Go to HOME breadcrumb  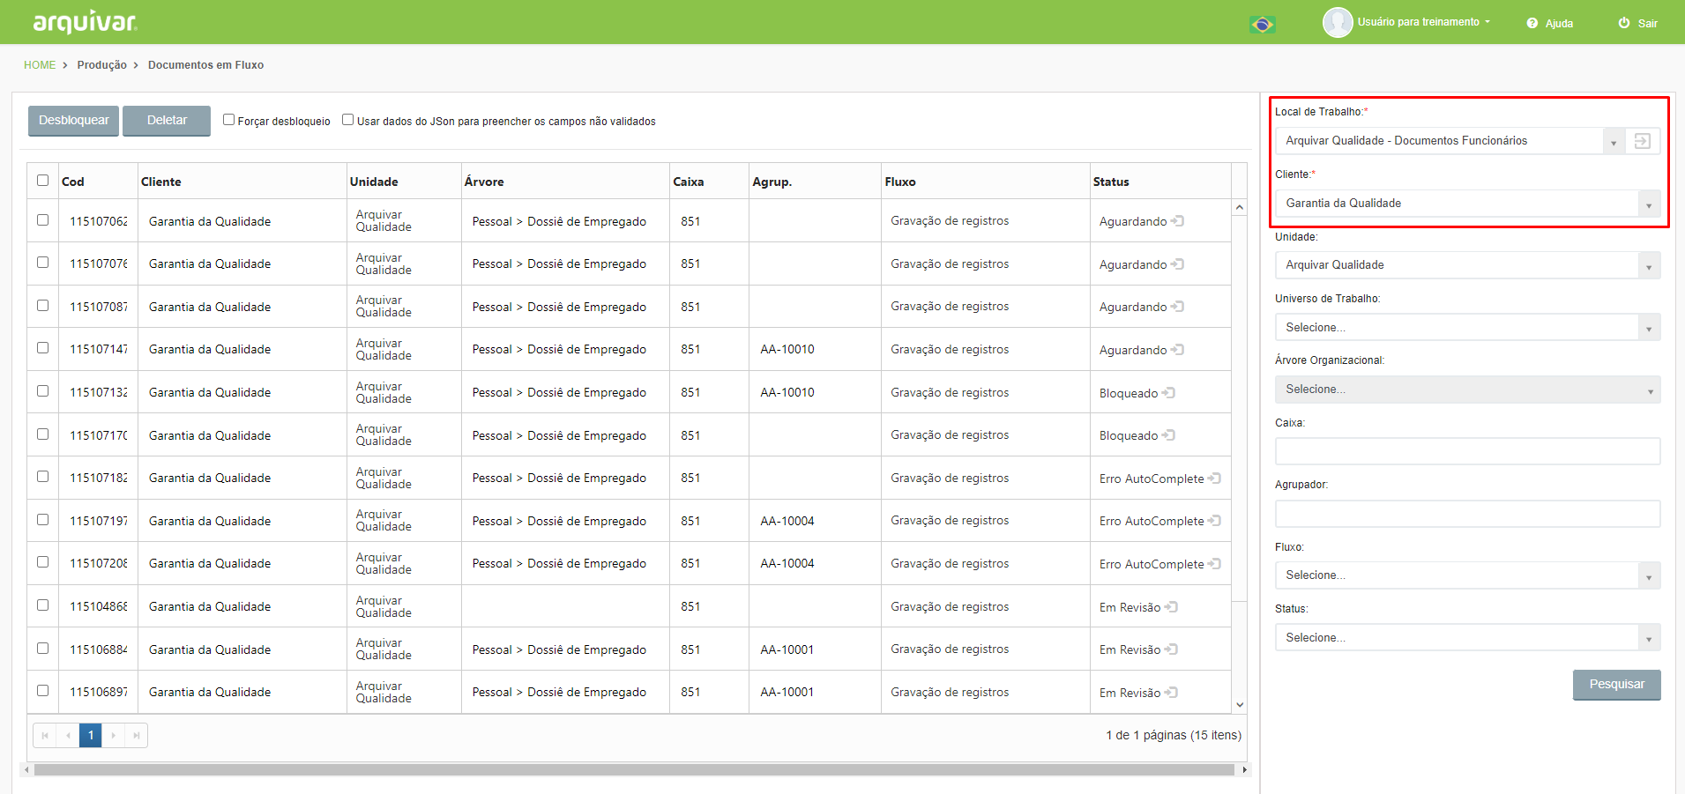click(x=40, y=65)
